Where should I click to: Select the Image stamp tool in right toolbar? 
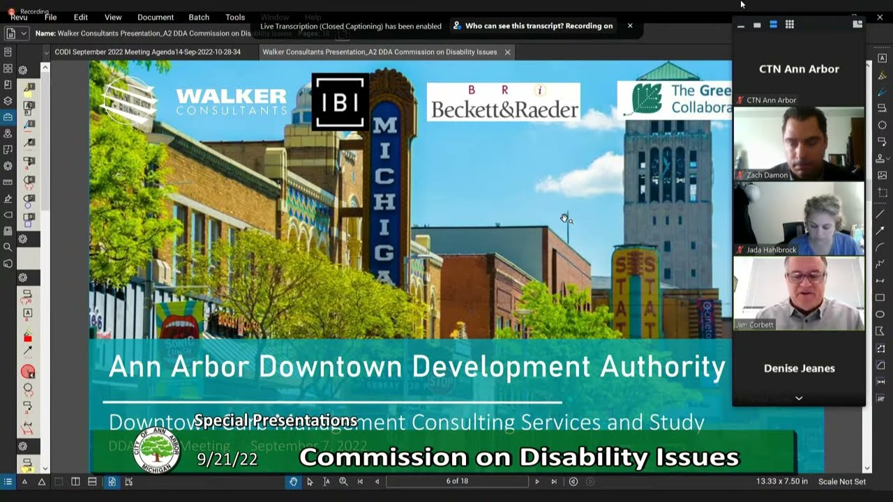882,176
